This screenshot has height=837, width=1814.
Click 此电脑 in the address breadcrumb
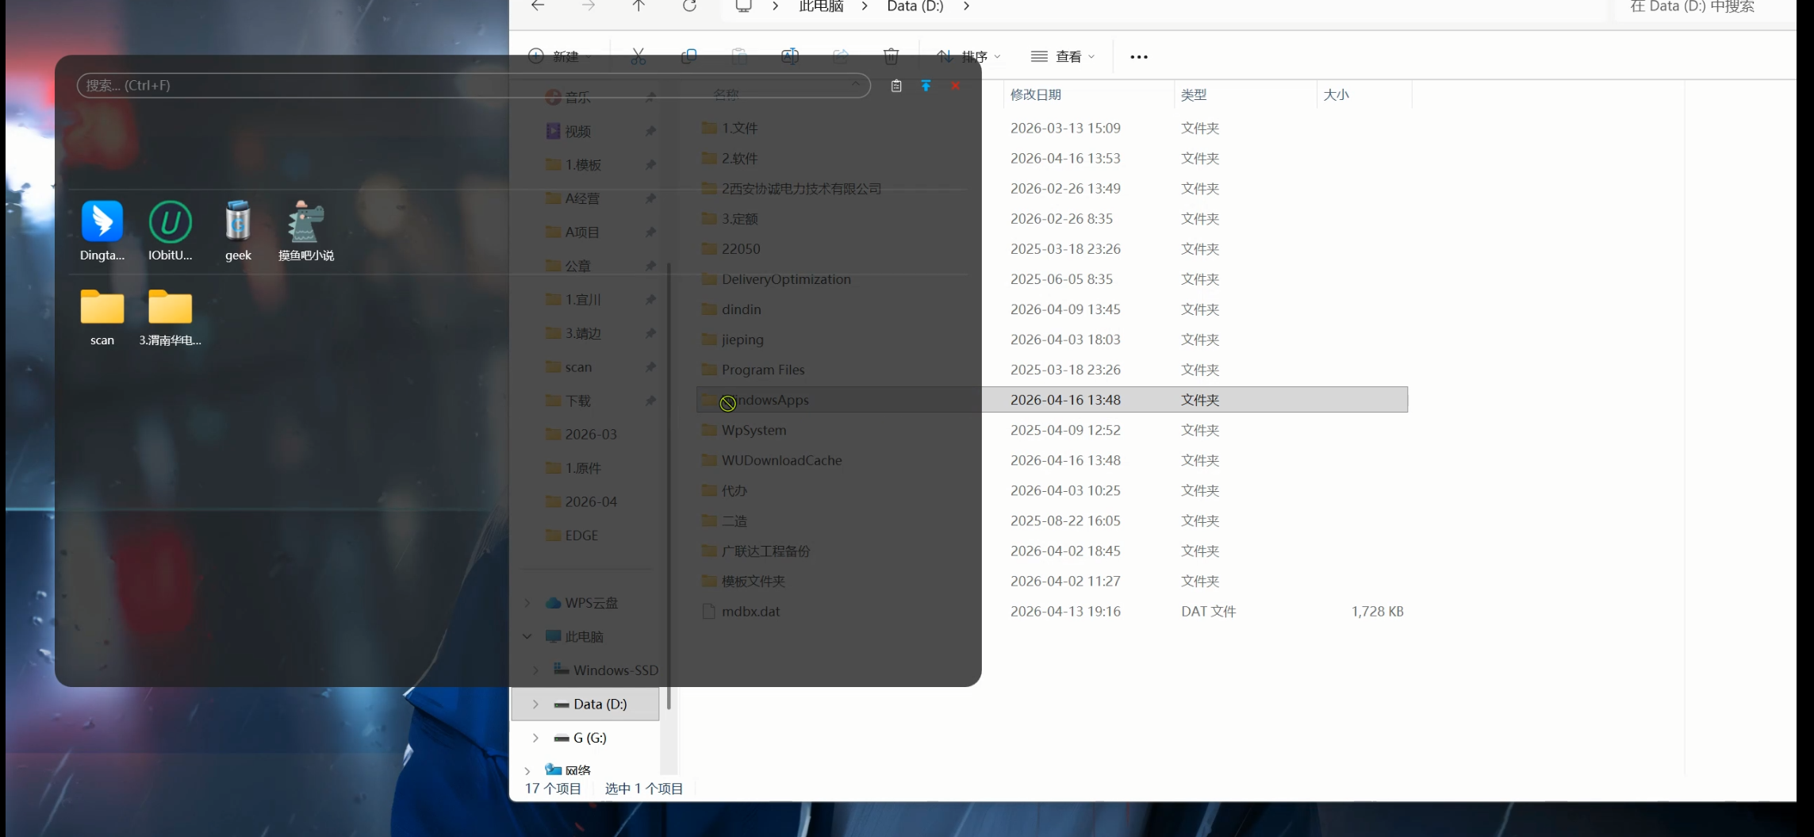pyautogui.click(x=820, y=7)
